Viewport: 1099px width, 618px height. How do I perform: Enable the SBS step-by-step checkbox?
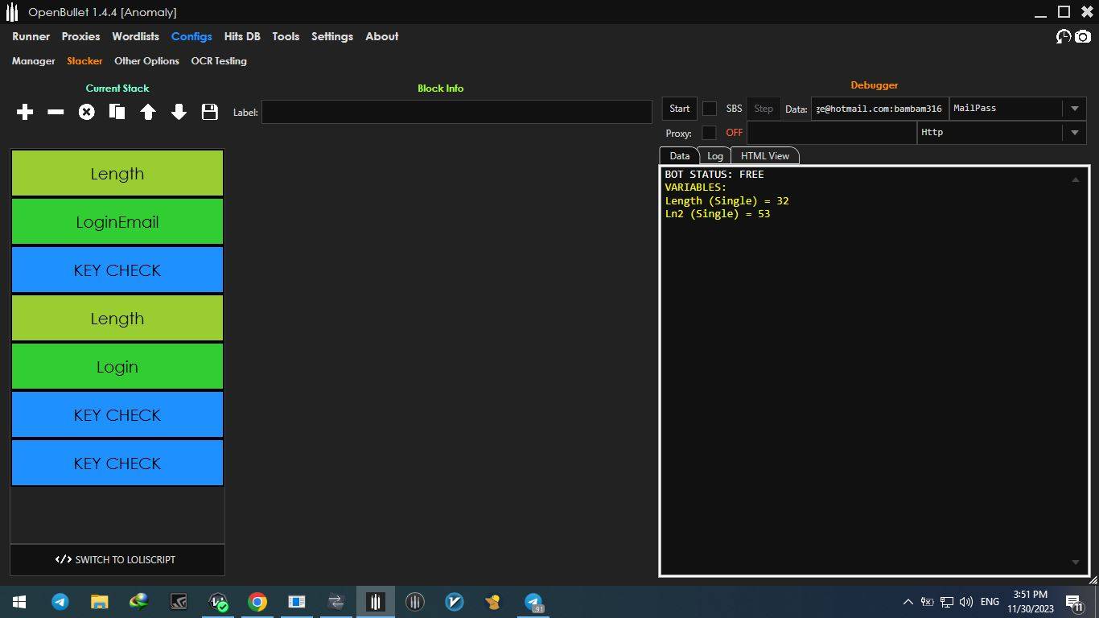coord(710,109)
